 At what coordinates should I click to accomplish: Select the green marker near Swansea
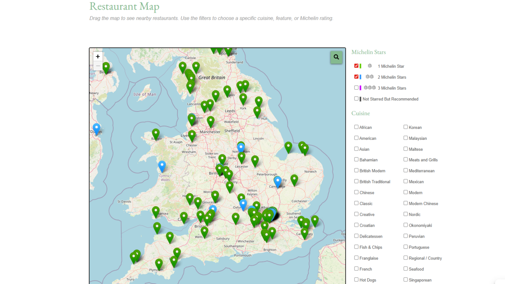[155, 211]
